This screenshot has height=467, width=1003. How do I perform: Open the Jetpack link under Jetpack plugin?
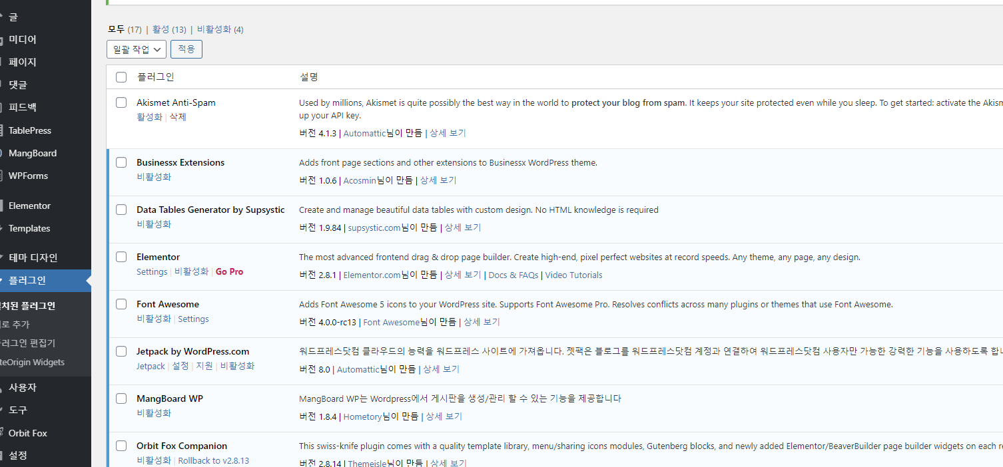(151, 366)
